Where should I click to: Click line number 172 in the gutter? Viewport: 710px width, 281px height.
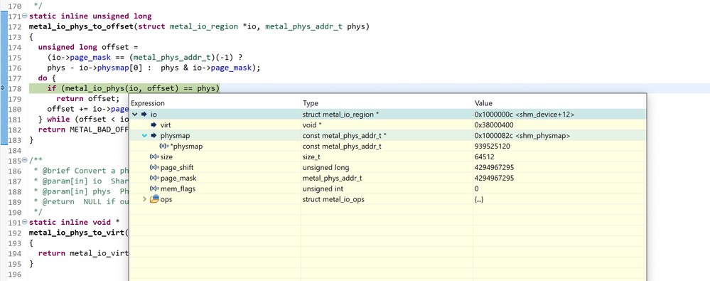[15, 26]
